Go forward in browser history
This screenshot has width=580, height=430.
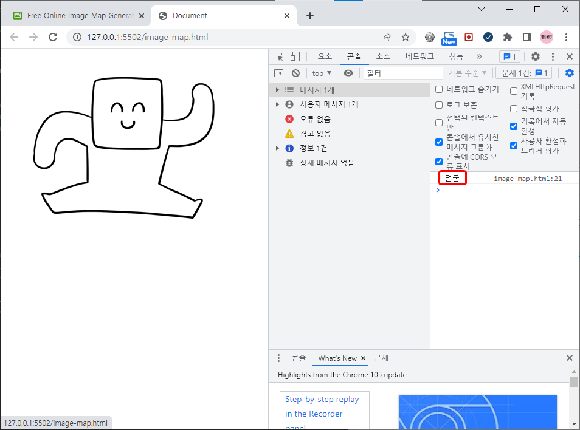tap(33, 37)
